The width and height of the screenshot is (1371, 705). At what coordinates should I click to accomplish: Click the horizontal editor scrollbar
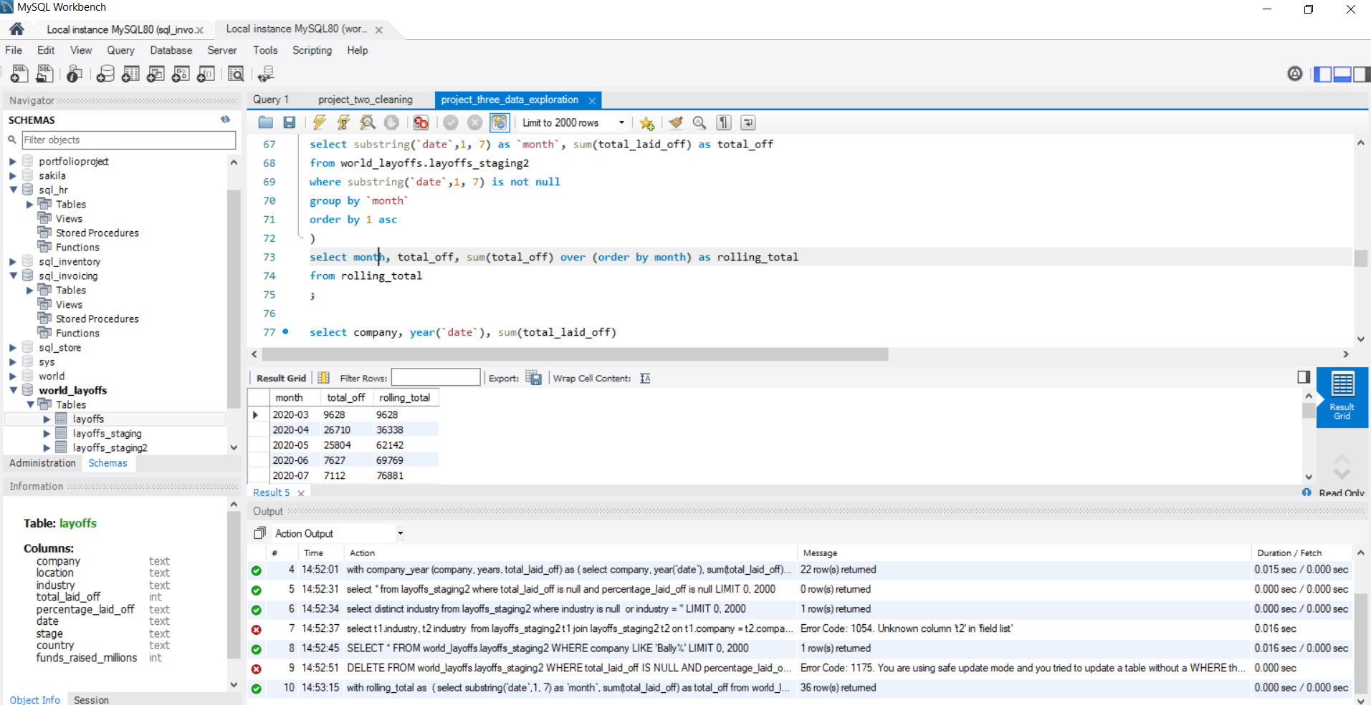click(575, 354)
